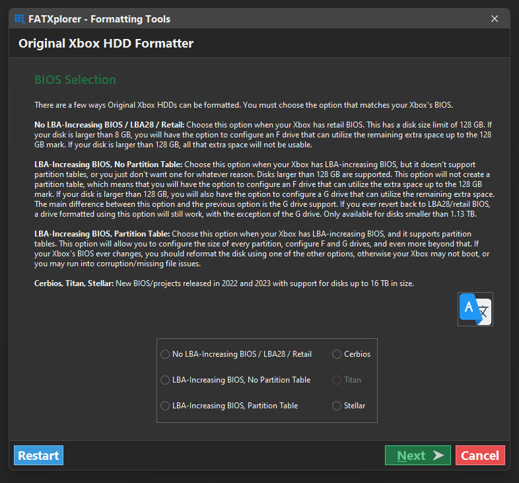Click the bold No Partition Table paragraph heading
The image size is (519, 483).
click(x=108, y=165)
